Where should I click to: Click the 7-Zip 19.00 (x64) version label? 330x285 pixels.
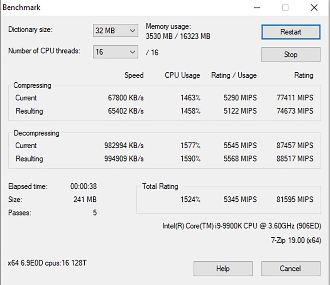(x=296, y=240)
